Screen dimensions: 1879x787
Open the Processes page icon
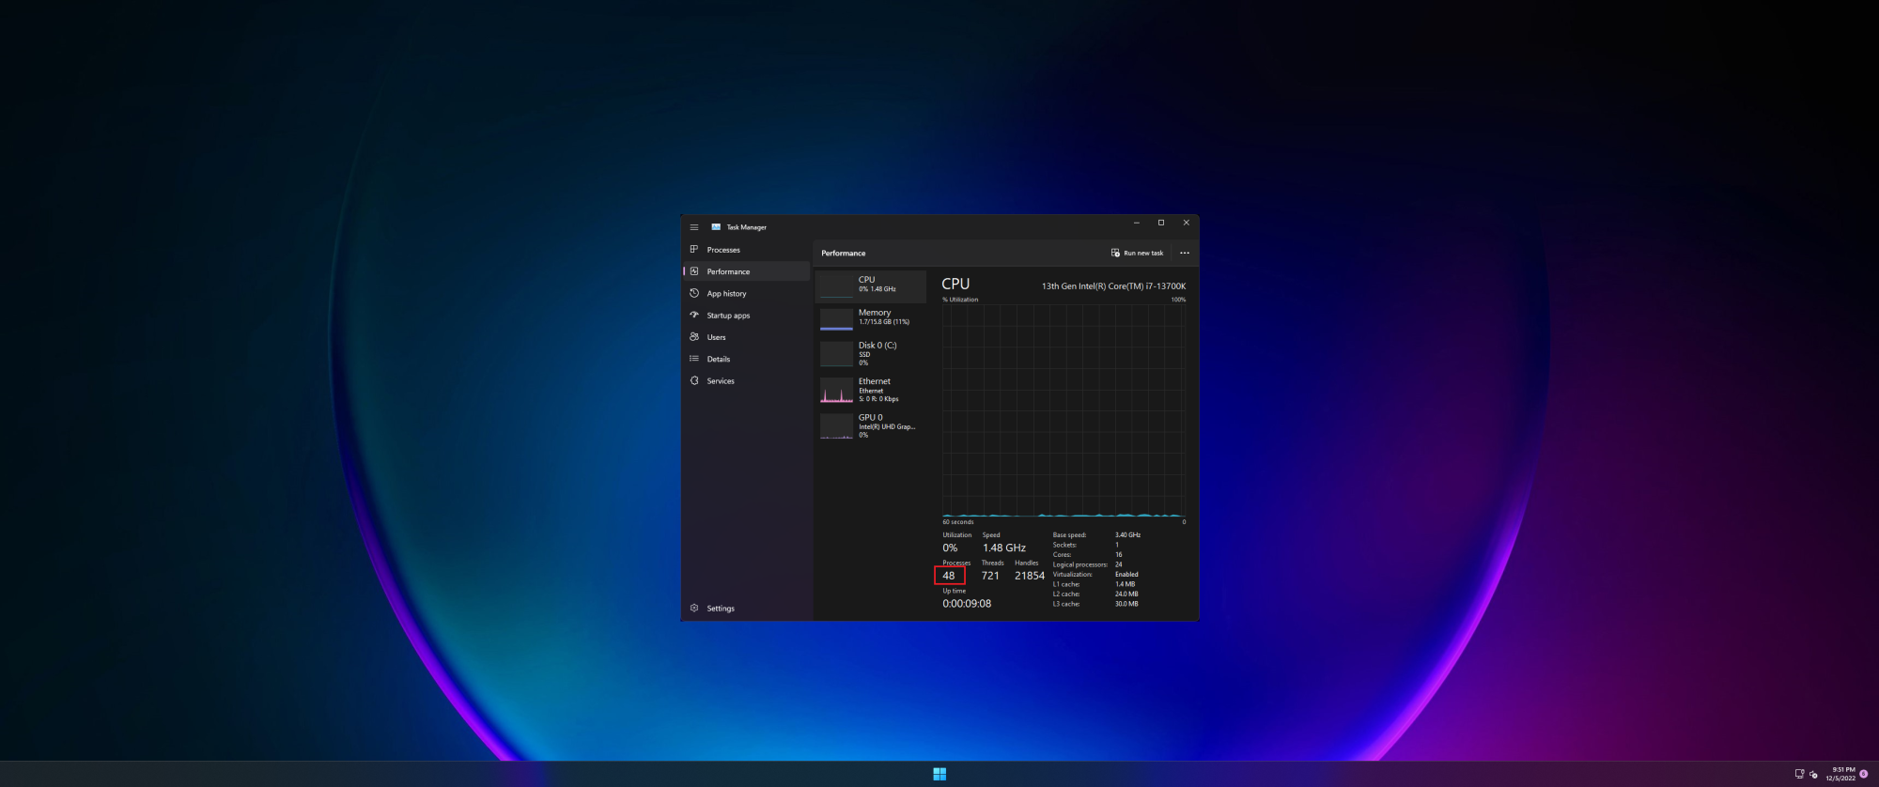pos(694,250)
